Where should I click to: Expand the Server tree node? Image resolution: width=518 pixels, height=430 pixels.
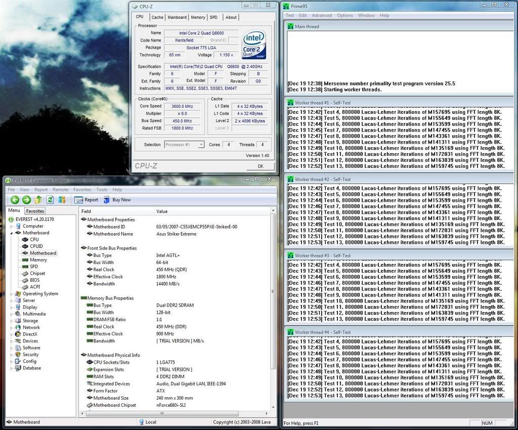[11, 300]
